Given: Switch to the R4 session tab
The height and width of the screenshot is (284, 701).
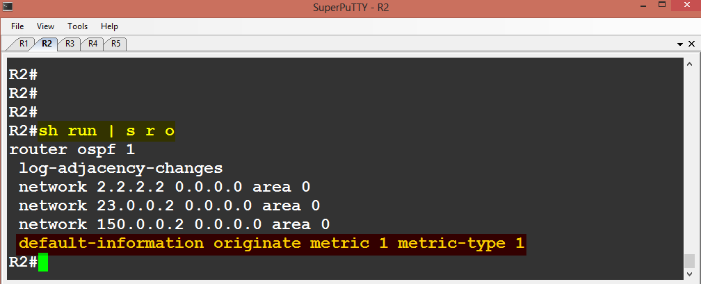Looking at the screenshot, I should 92,44.
